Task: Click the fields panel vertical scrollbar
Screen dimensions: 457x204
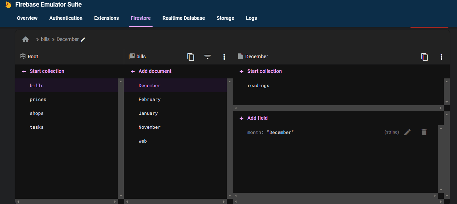Action: click(441, 159)
